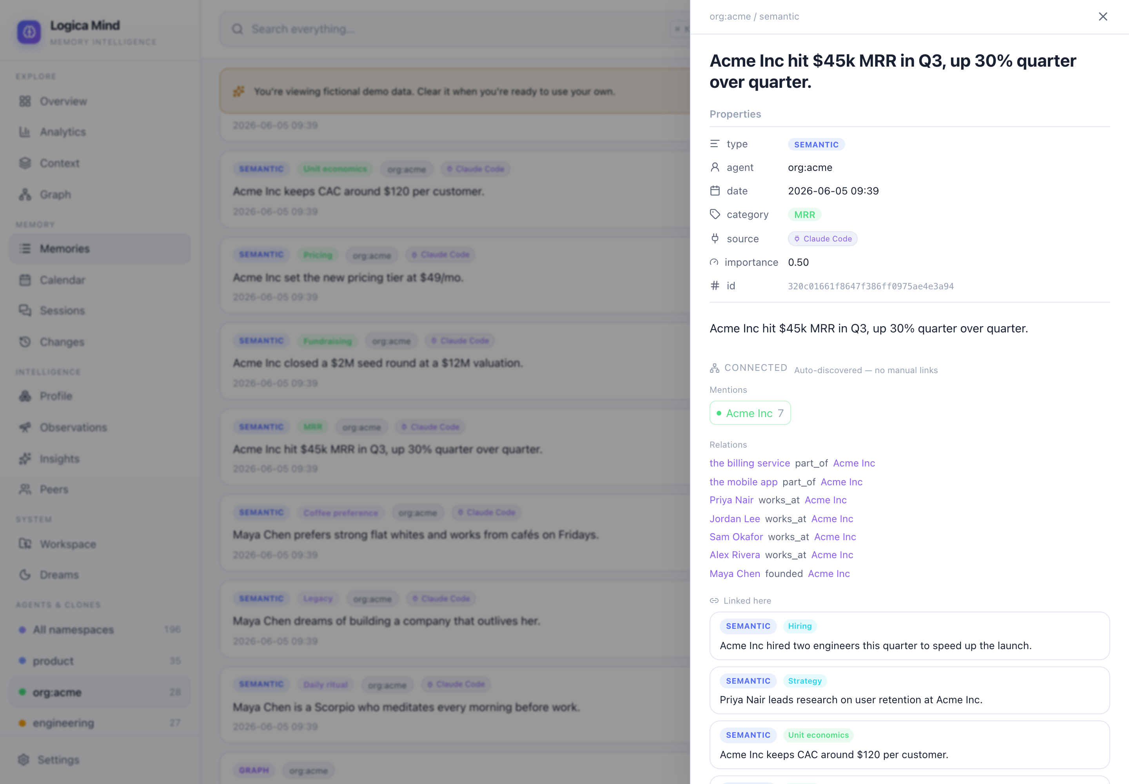
Task: Open the Dreams moon icon
Action: [25, 575]
